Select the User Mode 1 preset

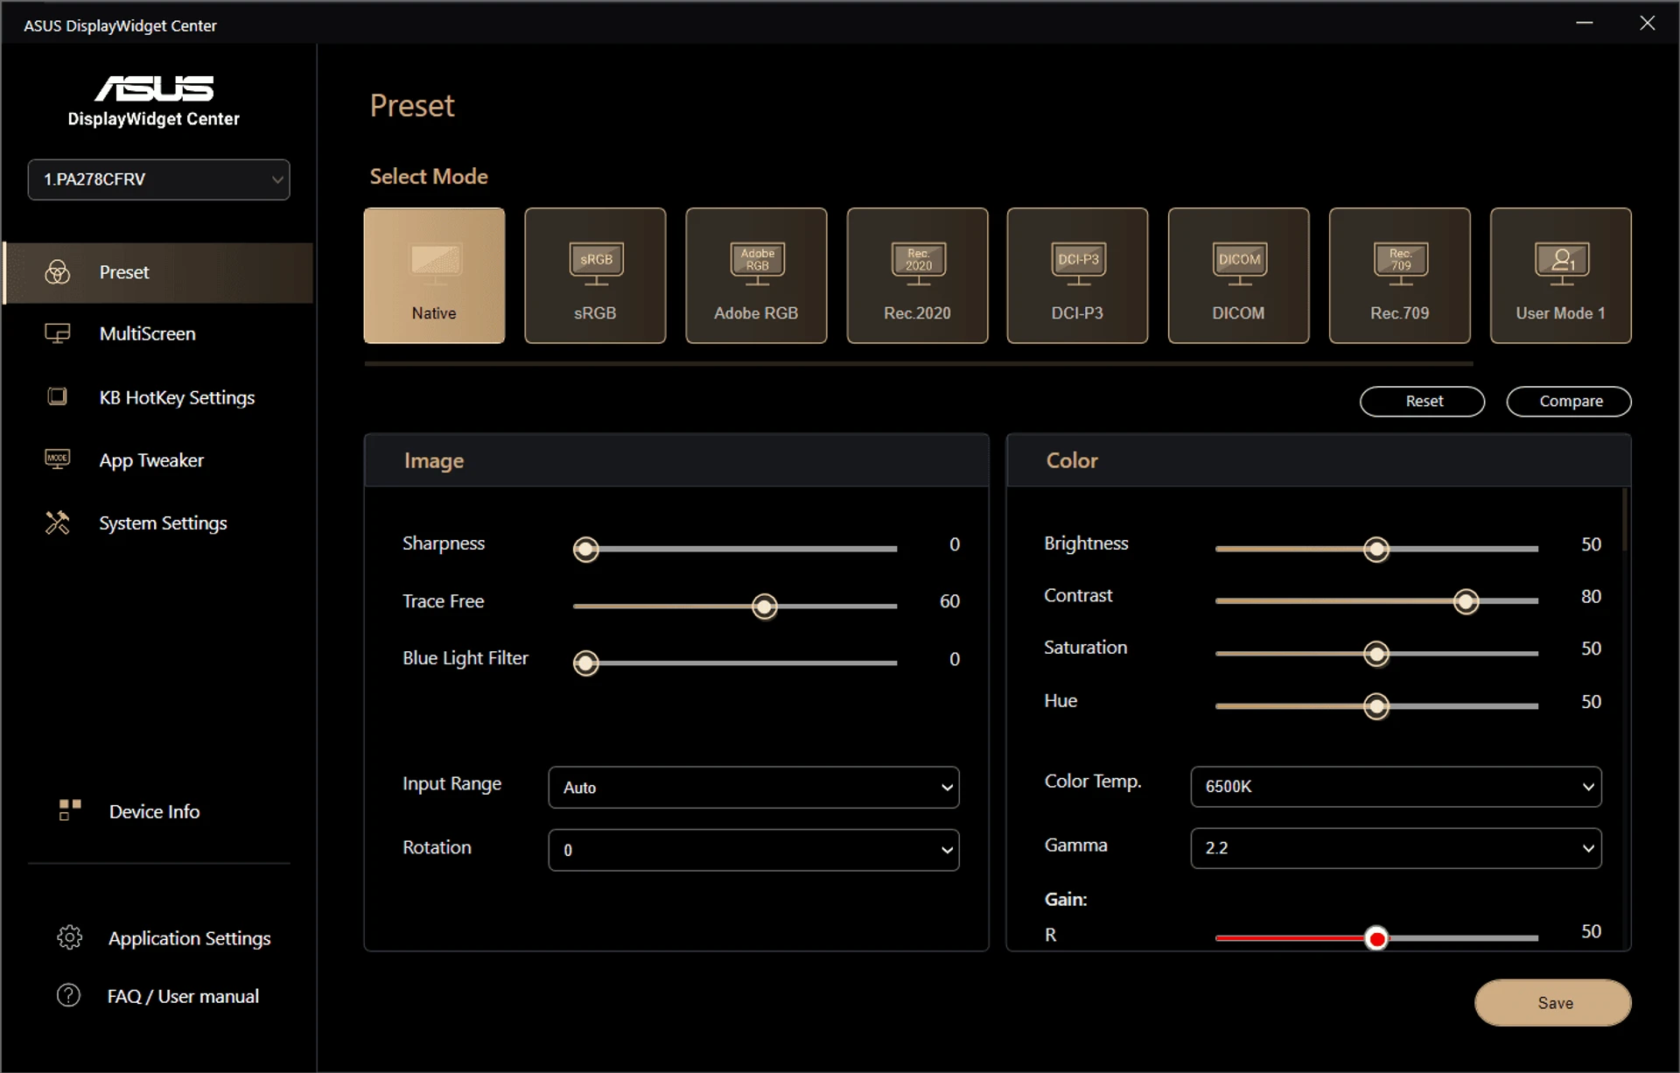click(1560, 276)
